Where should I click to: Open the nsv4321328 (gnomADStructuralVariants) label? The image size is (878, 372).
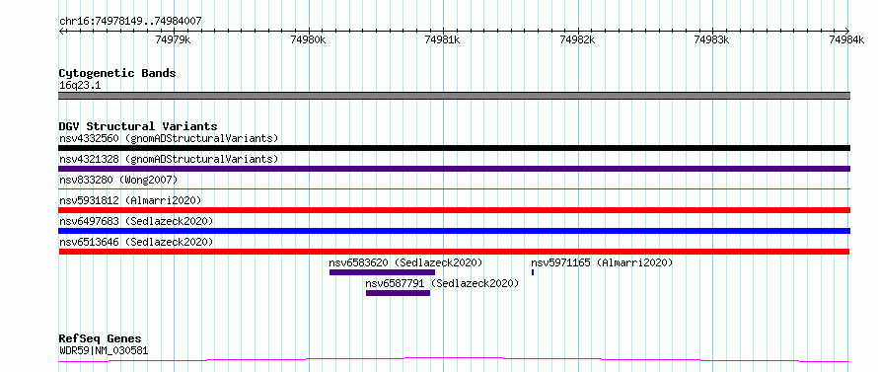[x=169, y=159]
